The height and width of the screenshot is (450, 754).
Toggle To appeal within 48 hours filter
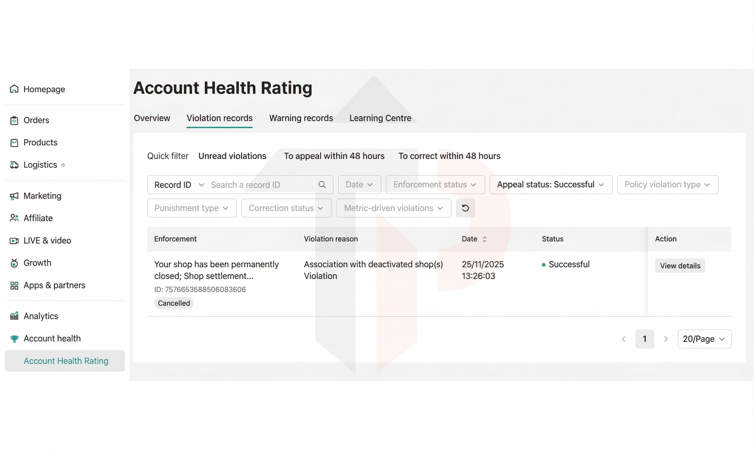334,156
